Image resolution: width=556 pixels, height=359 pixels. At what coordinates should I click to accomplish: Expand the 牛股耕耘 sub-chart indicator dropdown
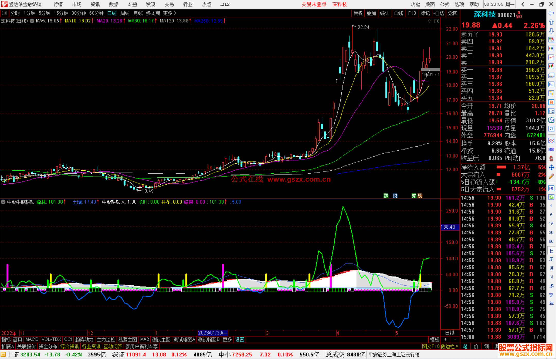pos(3,202)
